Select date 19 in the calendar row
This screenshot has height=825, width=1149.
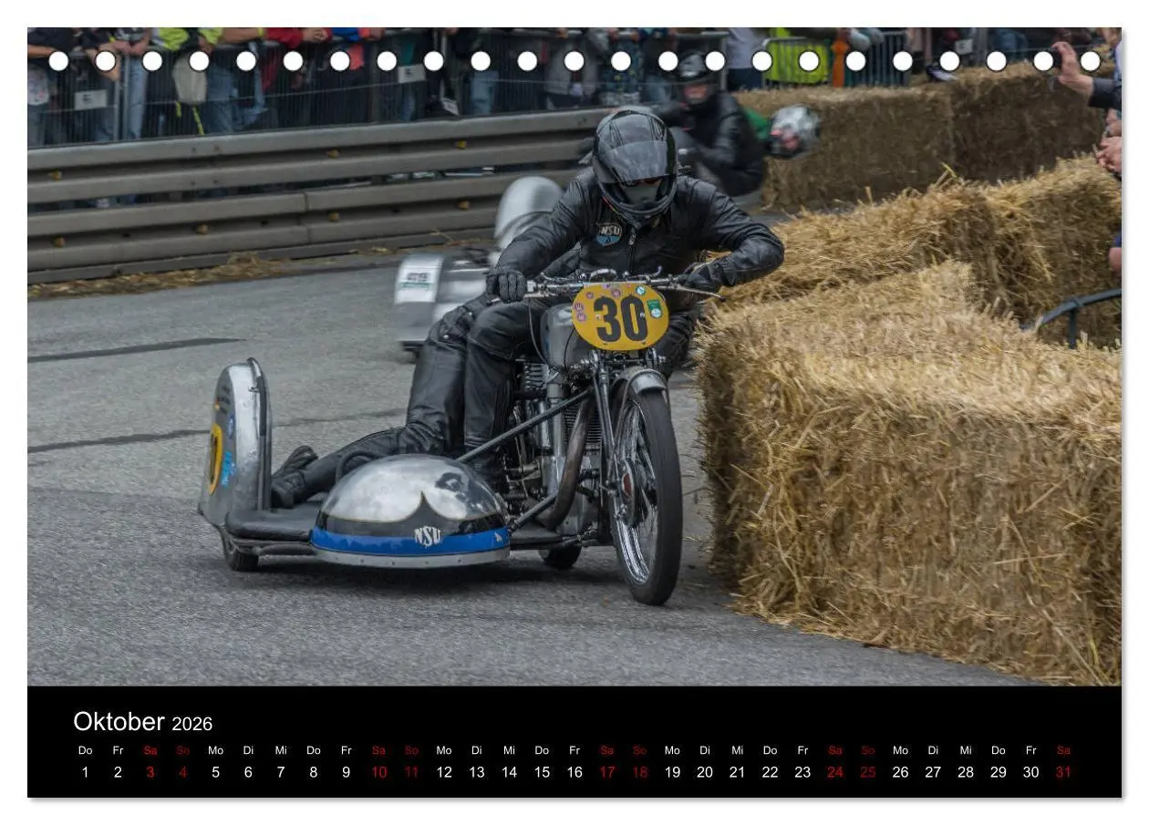tap(672, 772)
